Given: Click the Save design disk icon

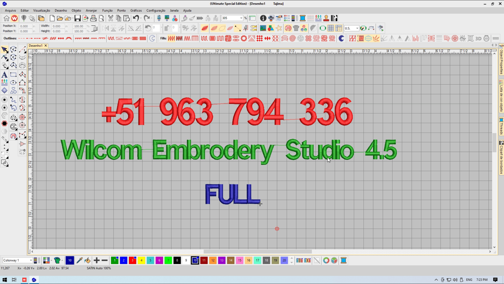Looking at the screenshot, I should (x=77, y=18).
